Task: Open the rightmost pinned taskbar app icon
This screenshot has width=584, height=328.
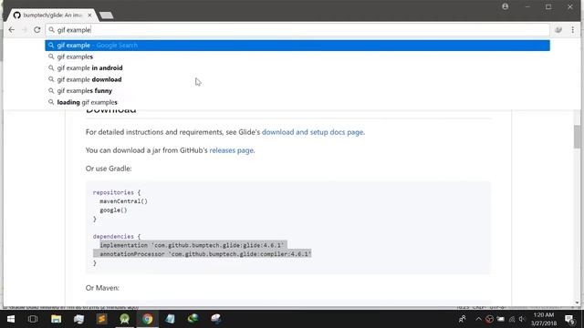Action: pyautogui.click(x=216, y=319)
